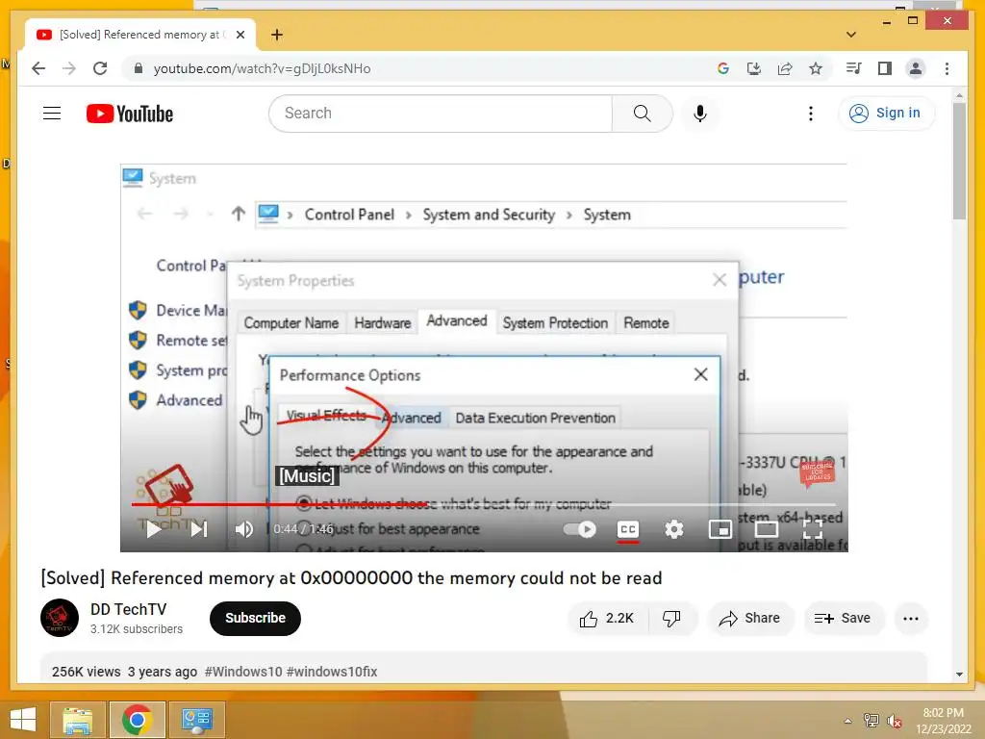Click the subscribe-for-updates badge in video
This screenshot has height=739, width=985.
coord(817,473)
